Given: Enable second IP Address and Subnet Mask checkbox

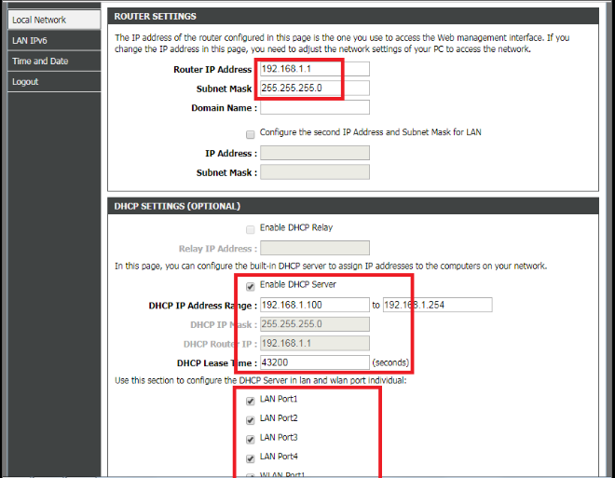Looking at the screenshot, I should 251,135.
